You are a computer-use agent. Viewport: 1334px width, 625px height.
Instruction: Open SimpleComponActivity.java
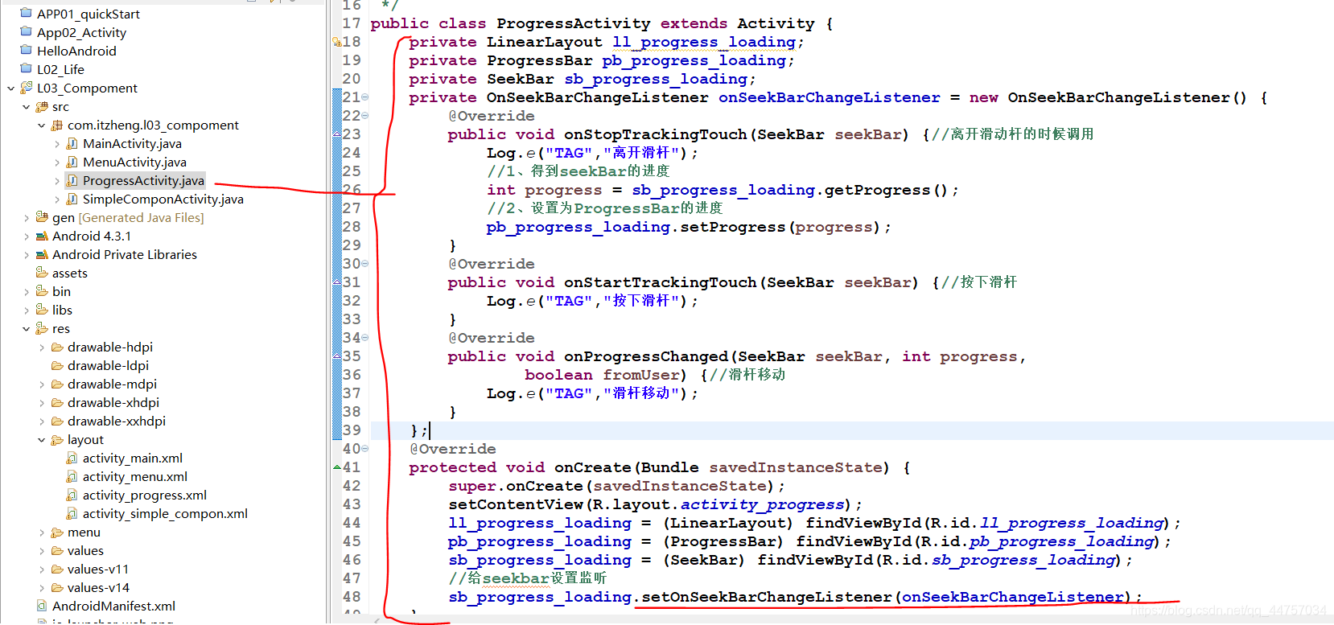[x=163, y=199]
